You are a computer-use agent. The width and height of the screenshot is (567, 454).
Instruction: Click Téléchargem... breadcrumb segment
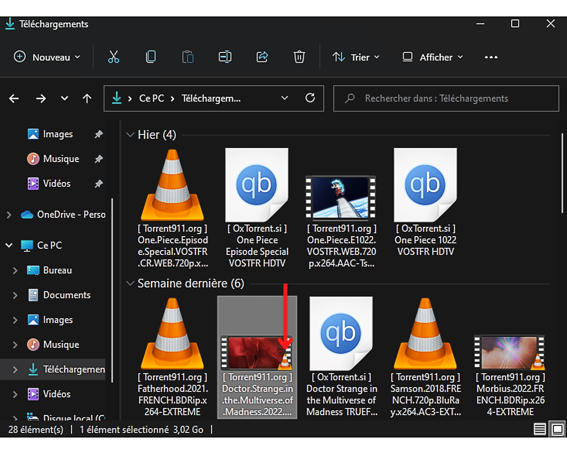coord(211,98)
